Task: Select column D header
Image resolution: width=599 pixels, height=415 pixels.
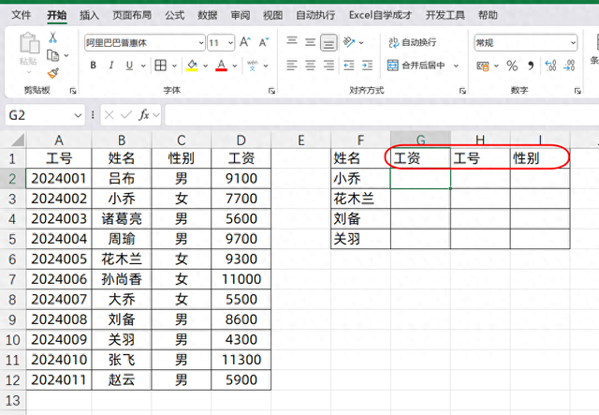Action: tap(241, 140)
